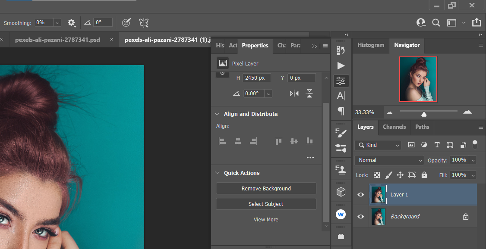Click the invite to edit user icon
The width and height of the screenshot is (486, 249).
(421, 22)
